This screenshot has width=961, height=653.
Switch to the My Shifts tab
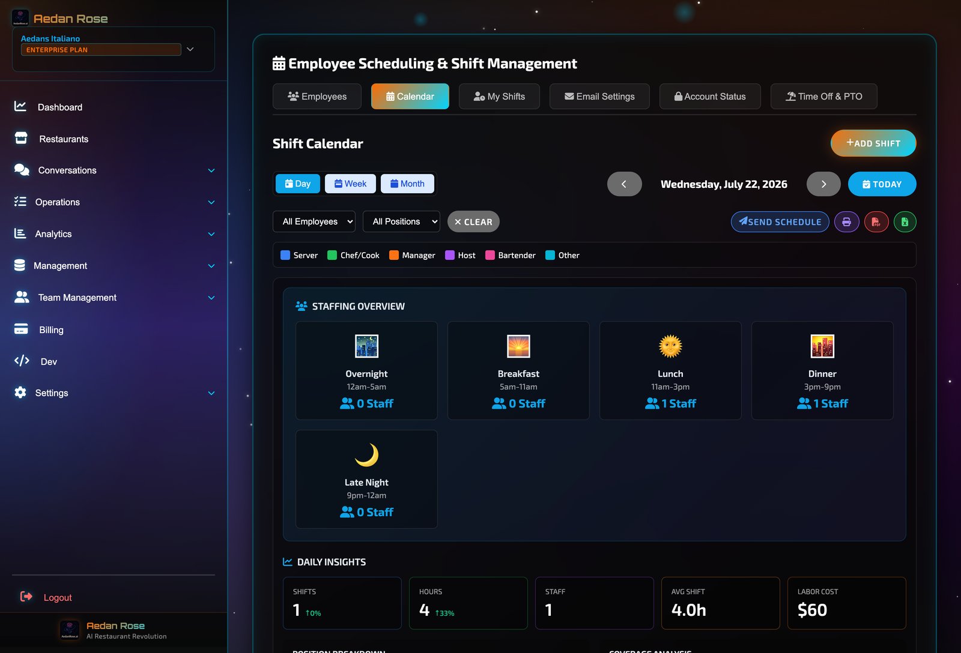point(499,96)
